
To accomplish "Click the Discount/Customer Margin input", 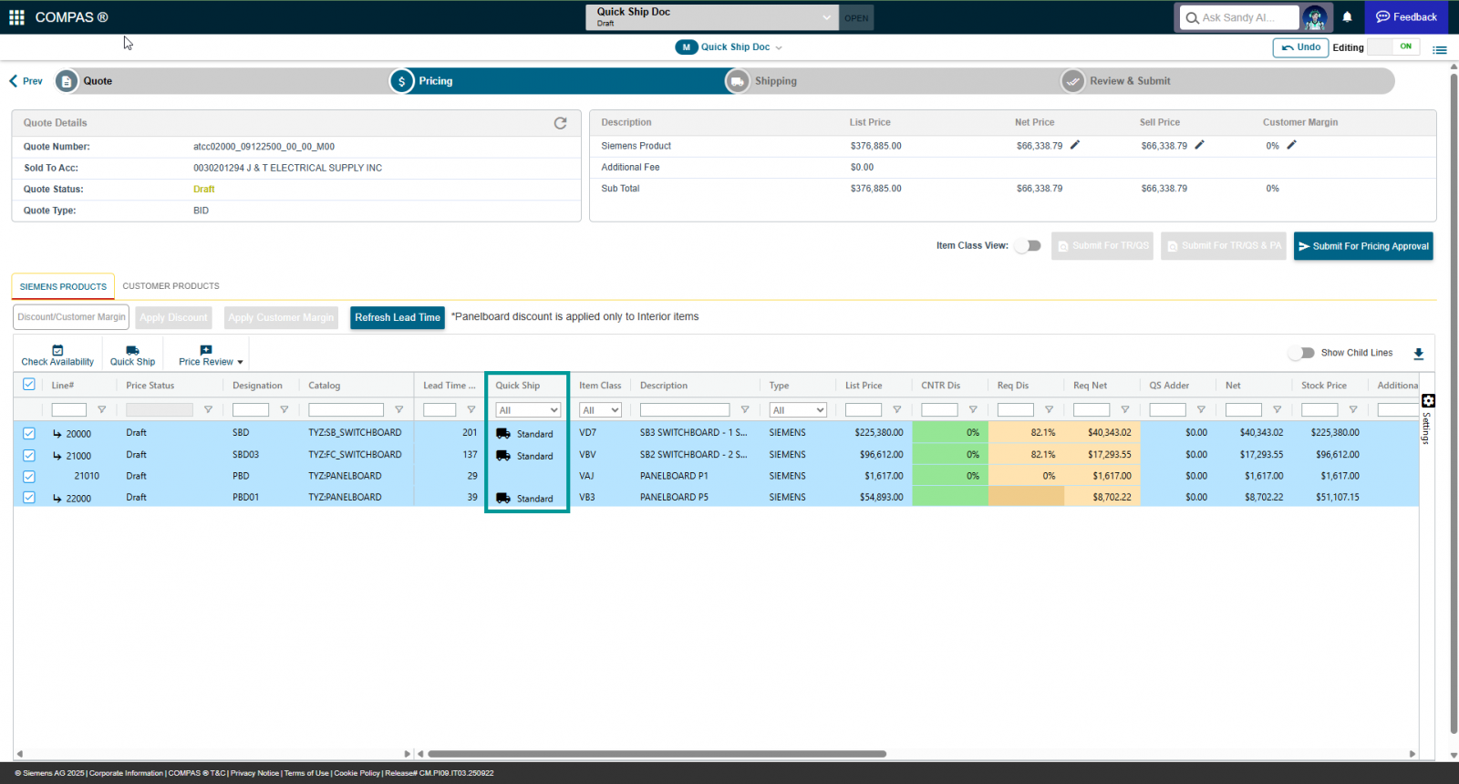I will click(x=71, y=317).
